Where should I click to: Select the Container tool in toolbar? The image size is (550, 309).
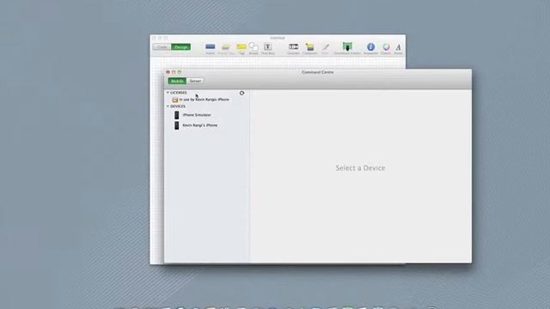pos(309,48)
